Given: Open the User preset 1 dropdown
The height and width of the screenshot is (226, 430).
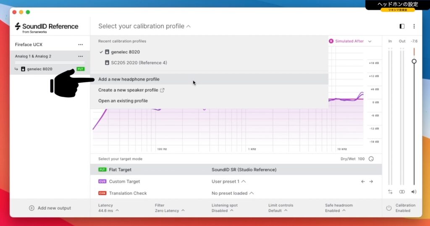Looking at the screenshot, I should 228,181.
